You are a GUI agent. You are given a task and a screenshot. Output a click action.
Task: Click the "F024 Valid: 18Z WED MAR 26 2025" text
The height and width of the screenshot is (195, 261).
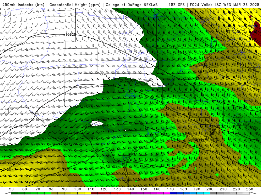tap(224, 5)
